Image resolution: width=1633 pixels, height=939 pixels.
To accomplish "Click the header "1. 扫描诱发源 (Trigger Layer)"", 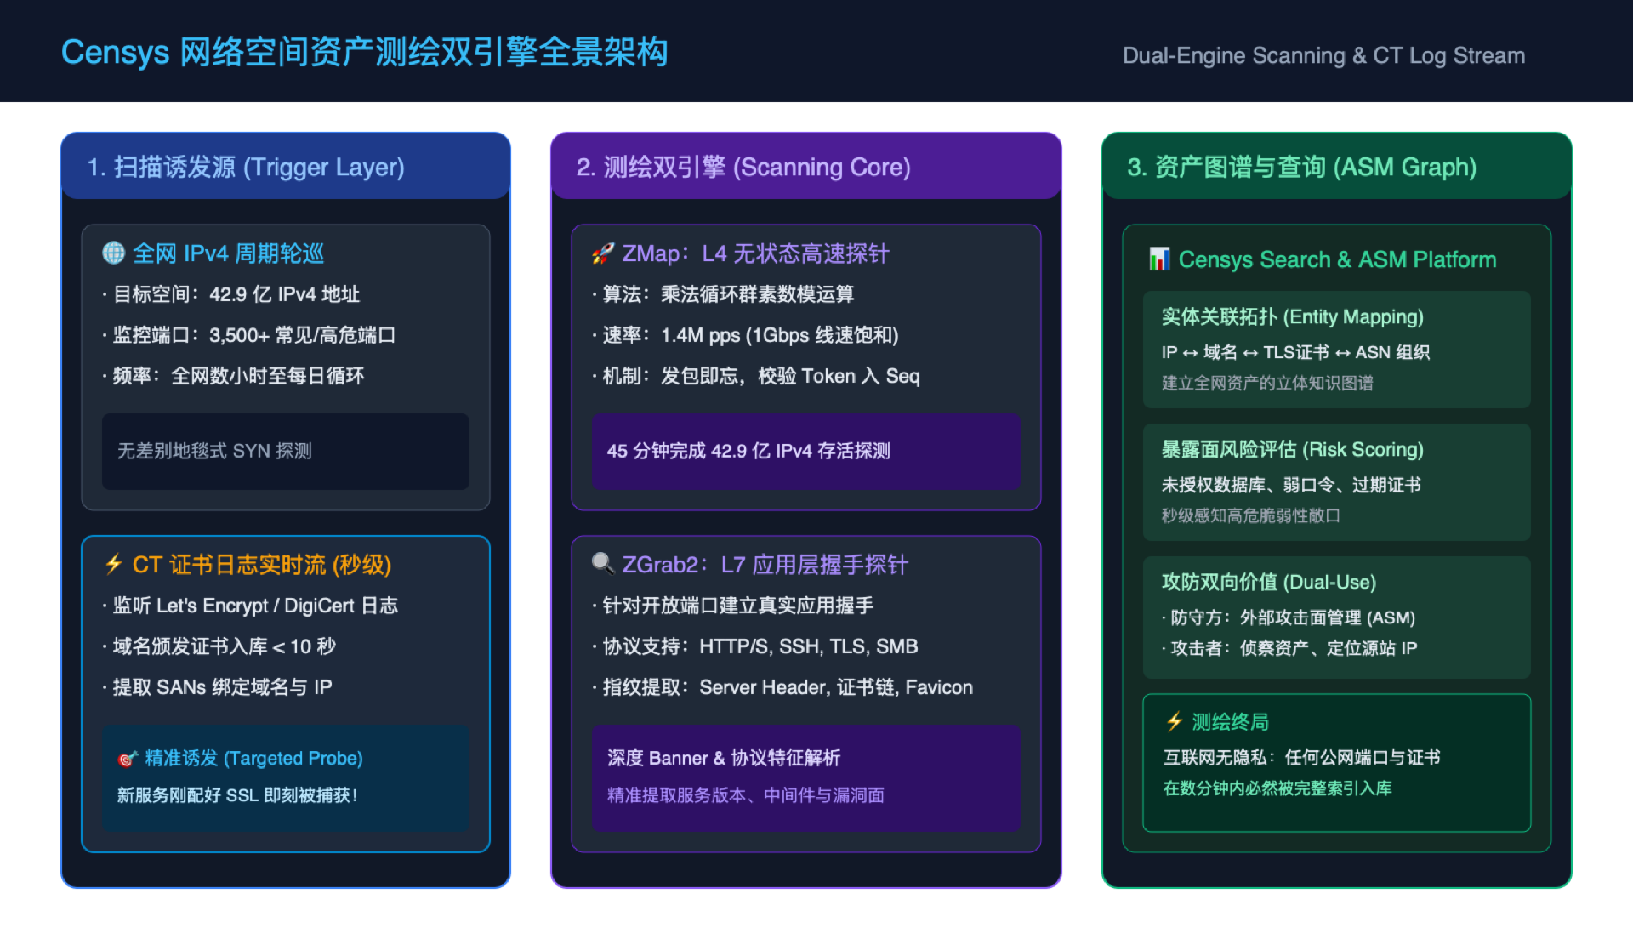I will pos(246,167).
